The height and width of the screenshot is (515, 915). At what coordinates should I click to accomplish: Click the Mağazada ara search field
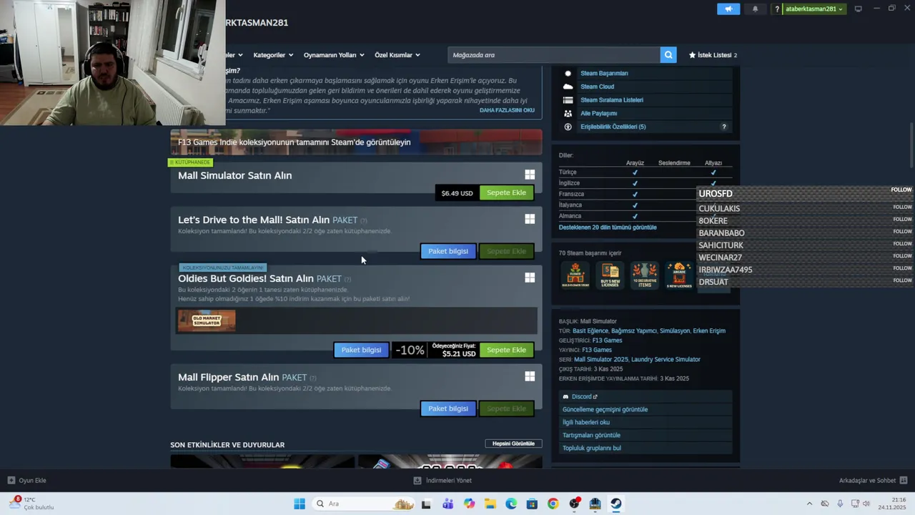554,55
